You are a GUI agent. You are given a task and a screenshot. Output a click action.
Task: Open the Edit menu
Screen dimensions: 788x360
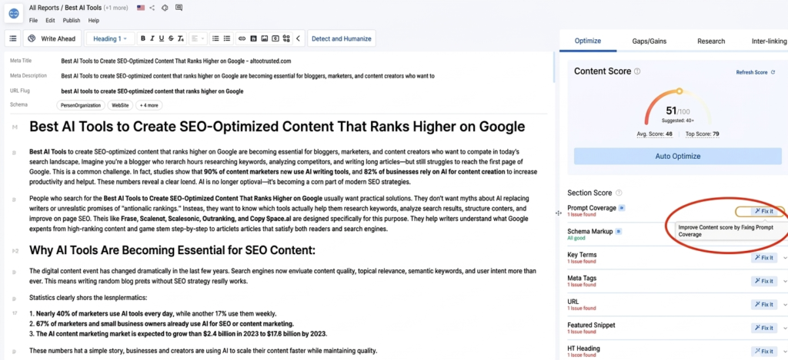(x=50, y=21)
